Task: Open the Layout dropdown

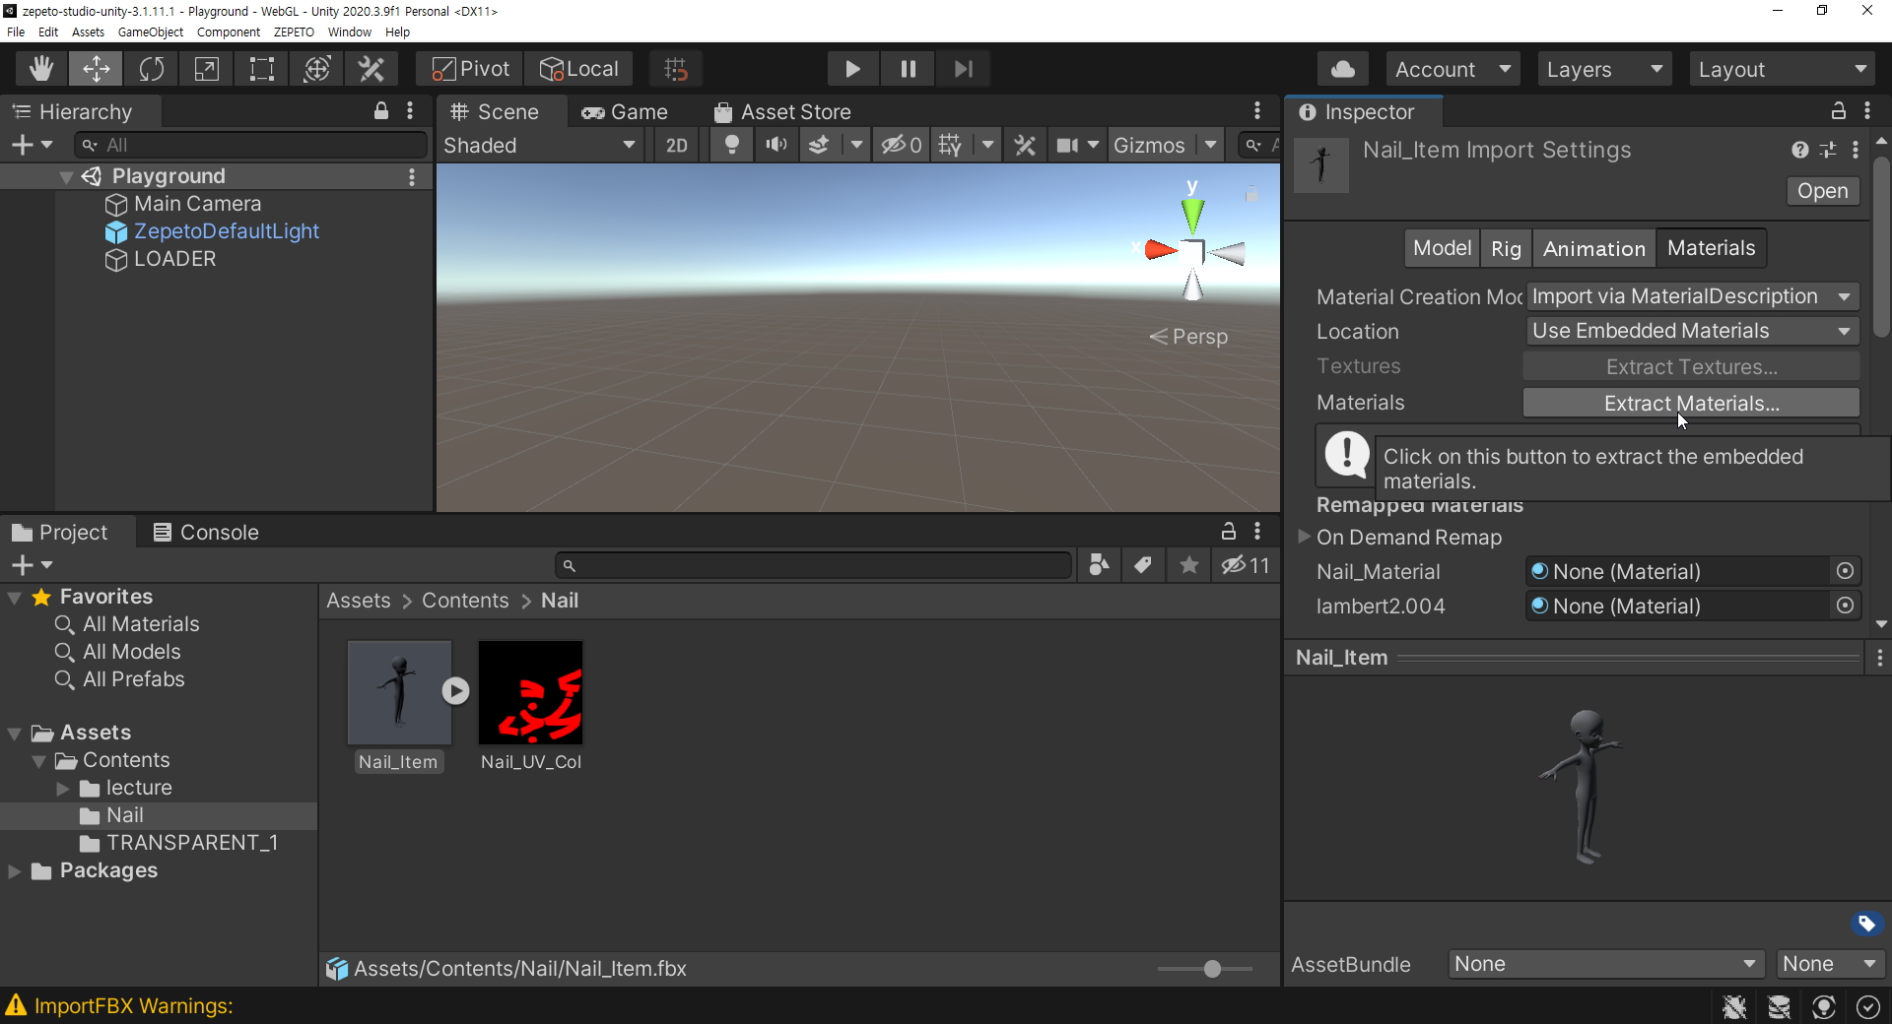Action: click(1782, 69)
